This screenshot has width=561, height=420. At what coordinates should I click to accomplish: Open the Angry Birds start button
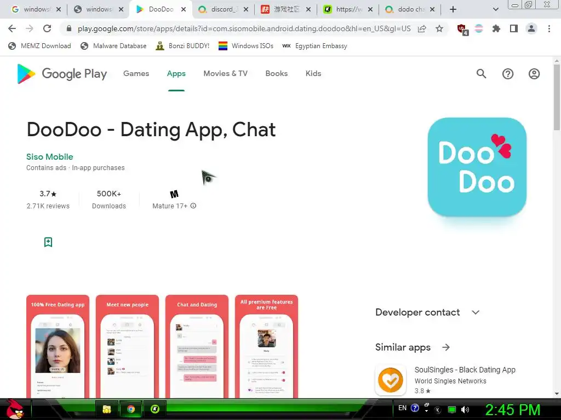14,409
